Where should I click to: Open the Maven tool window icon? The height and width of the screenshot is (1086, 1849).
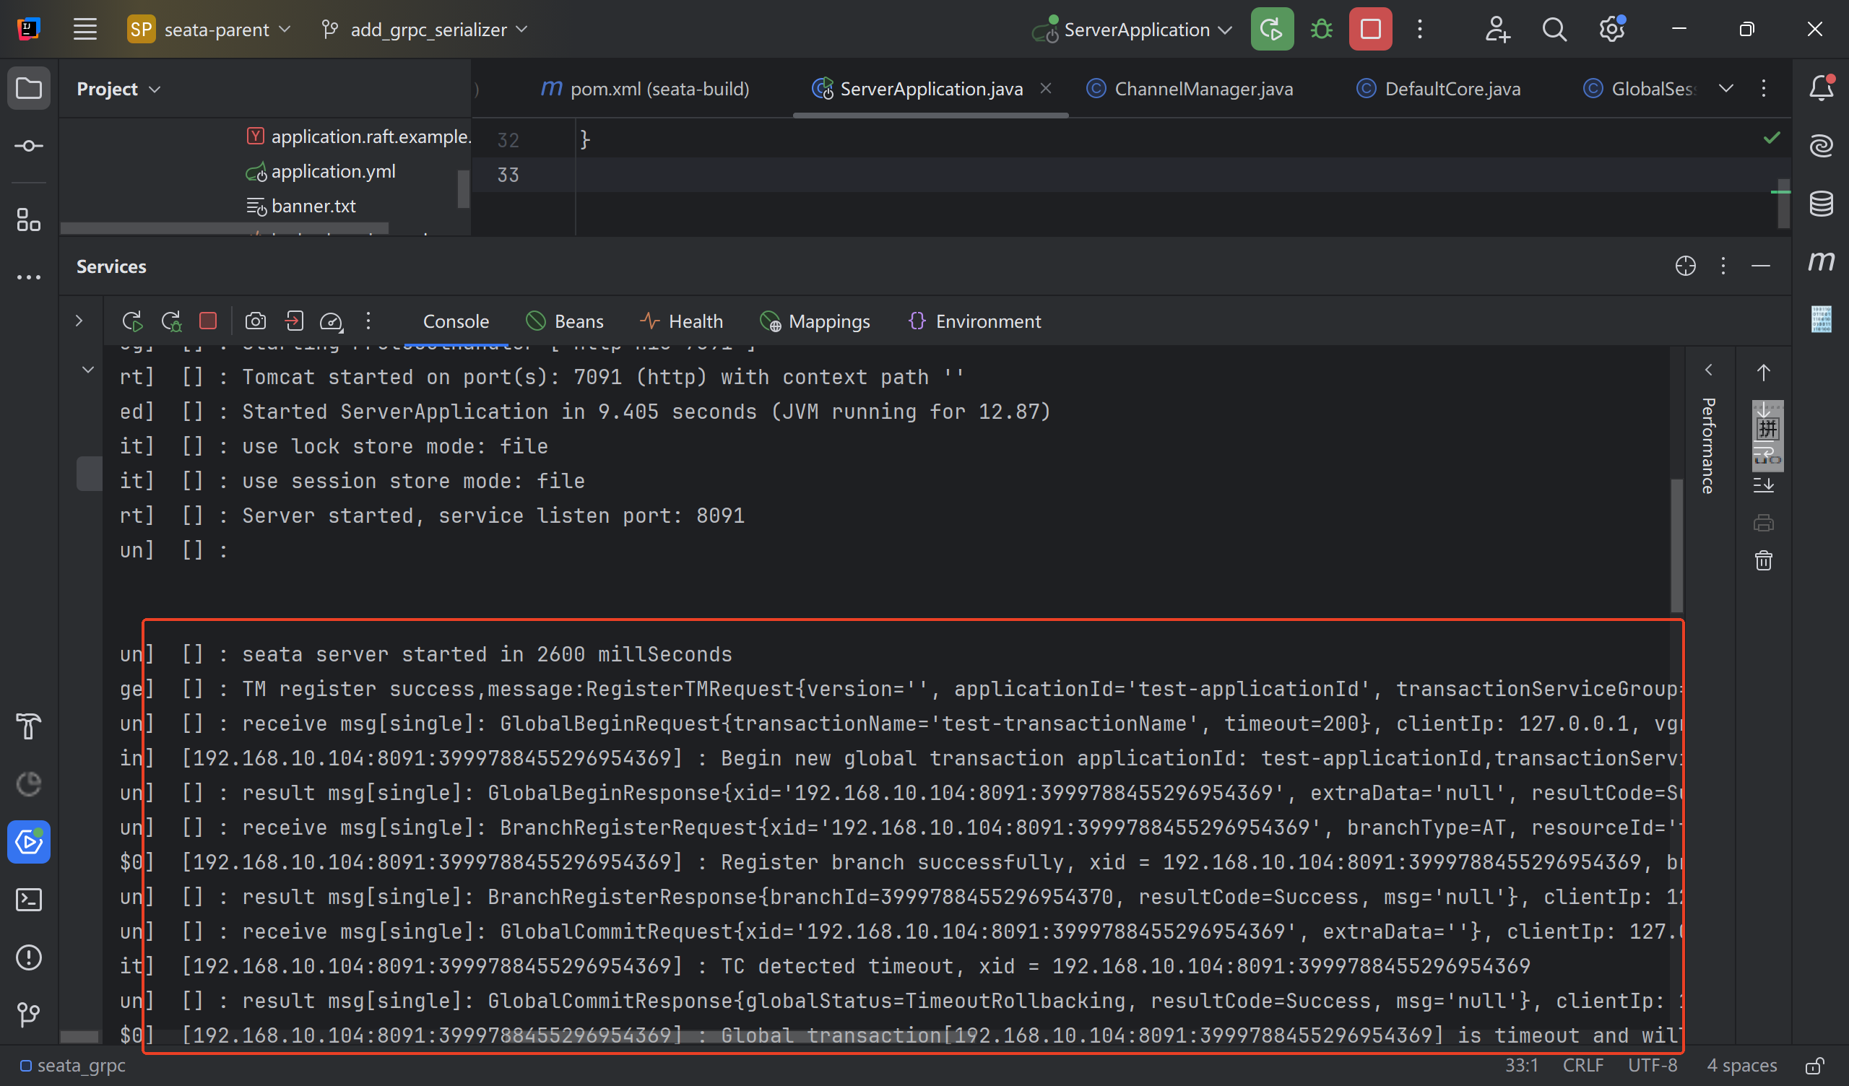pos(1820,261)
